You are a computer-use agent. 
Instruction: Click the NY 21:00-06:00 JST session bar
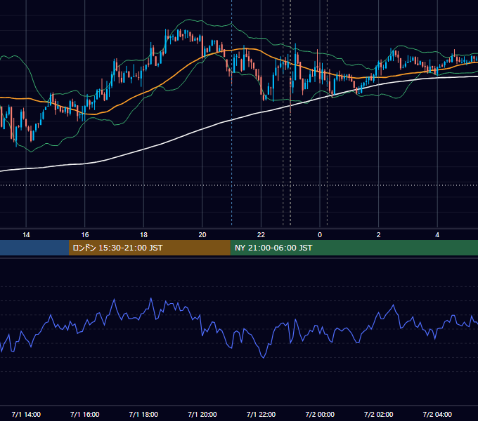click(x=354, y=248)
